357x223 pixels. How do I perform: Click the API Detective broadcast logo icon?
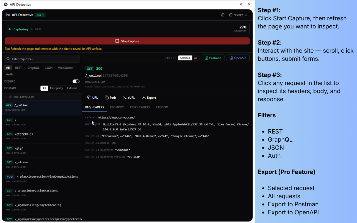8,15
